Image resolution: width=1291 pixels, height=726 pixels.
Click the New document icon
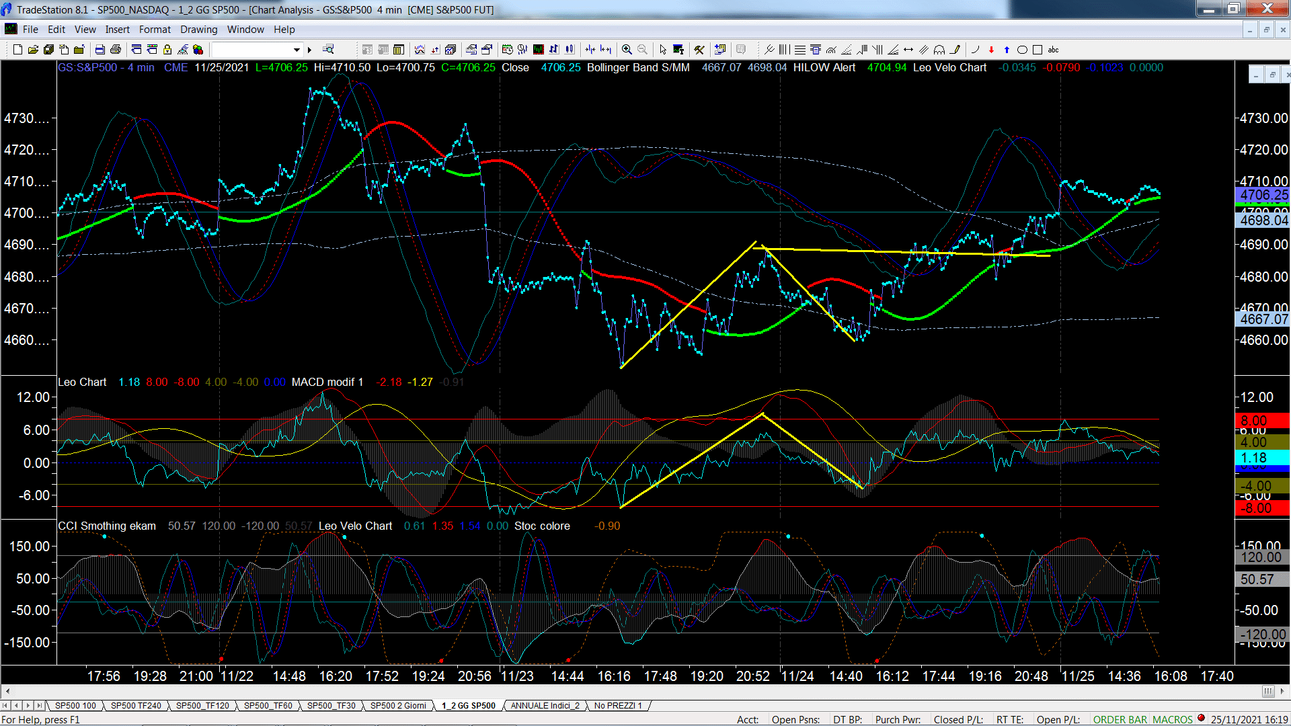(x=18, y=50)
